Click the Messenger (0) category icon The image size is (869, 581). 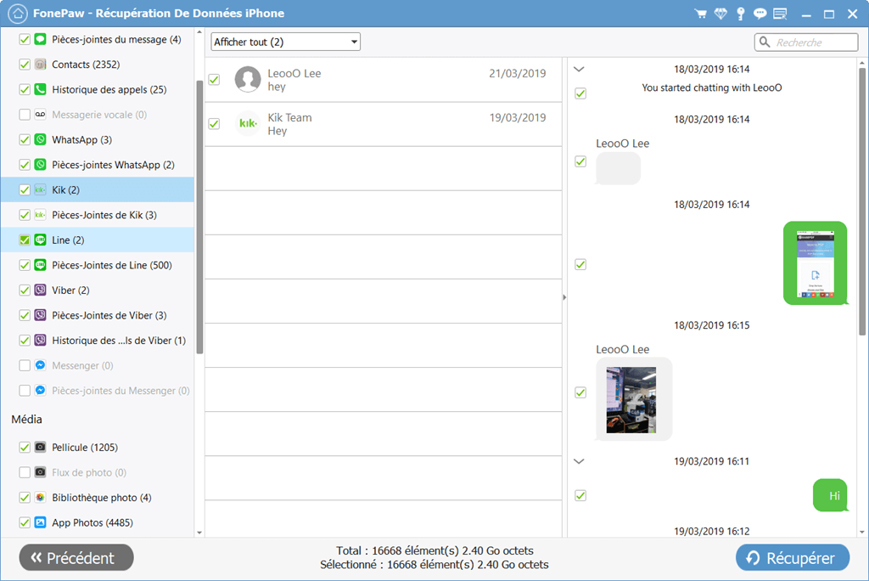tap(40, 365)
